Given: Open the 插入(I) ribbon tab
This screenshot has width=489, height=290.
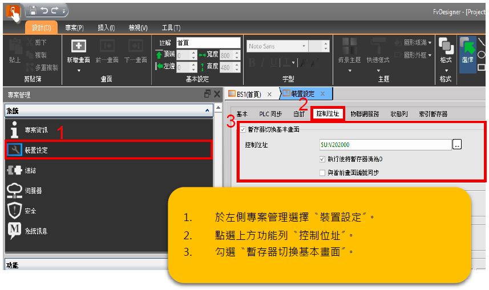Looking at the screenshot, I should tap(106, 27).
